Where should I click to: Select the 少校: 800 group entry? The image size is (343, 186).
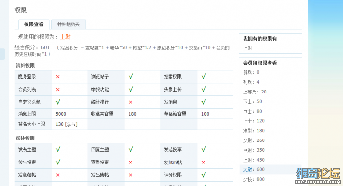(254, 179)
